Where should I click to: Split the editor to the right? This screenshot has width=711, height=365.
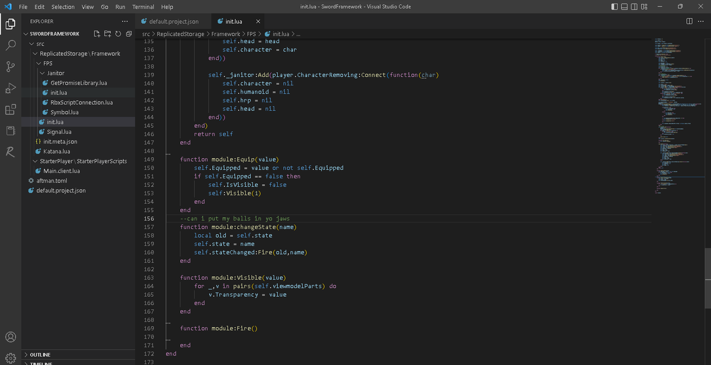tap(689, 21)
